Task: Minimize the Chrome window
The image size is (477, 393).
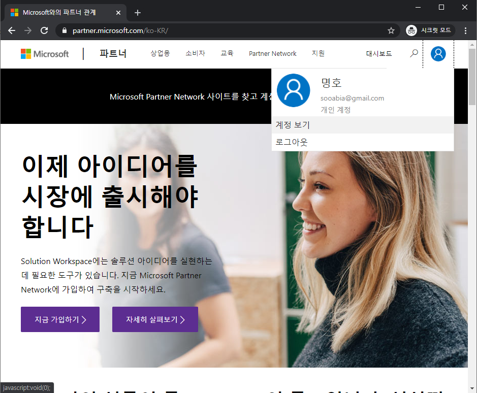Action: click(x=418, y=7)
